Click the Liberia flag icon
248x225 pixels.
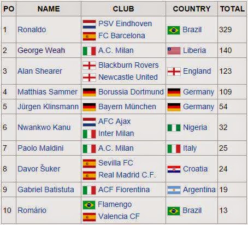pos(174,51)
